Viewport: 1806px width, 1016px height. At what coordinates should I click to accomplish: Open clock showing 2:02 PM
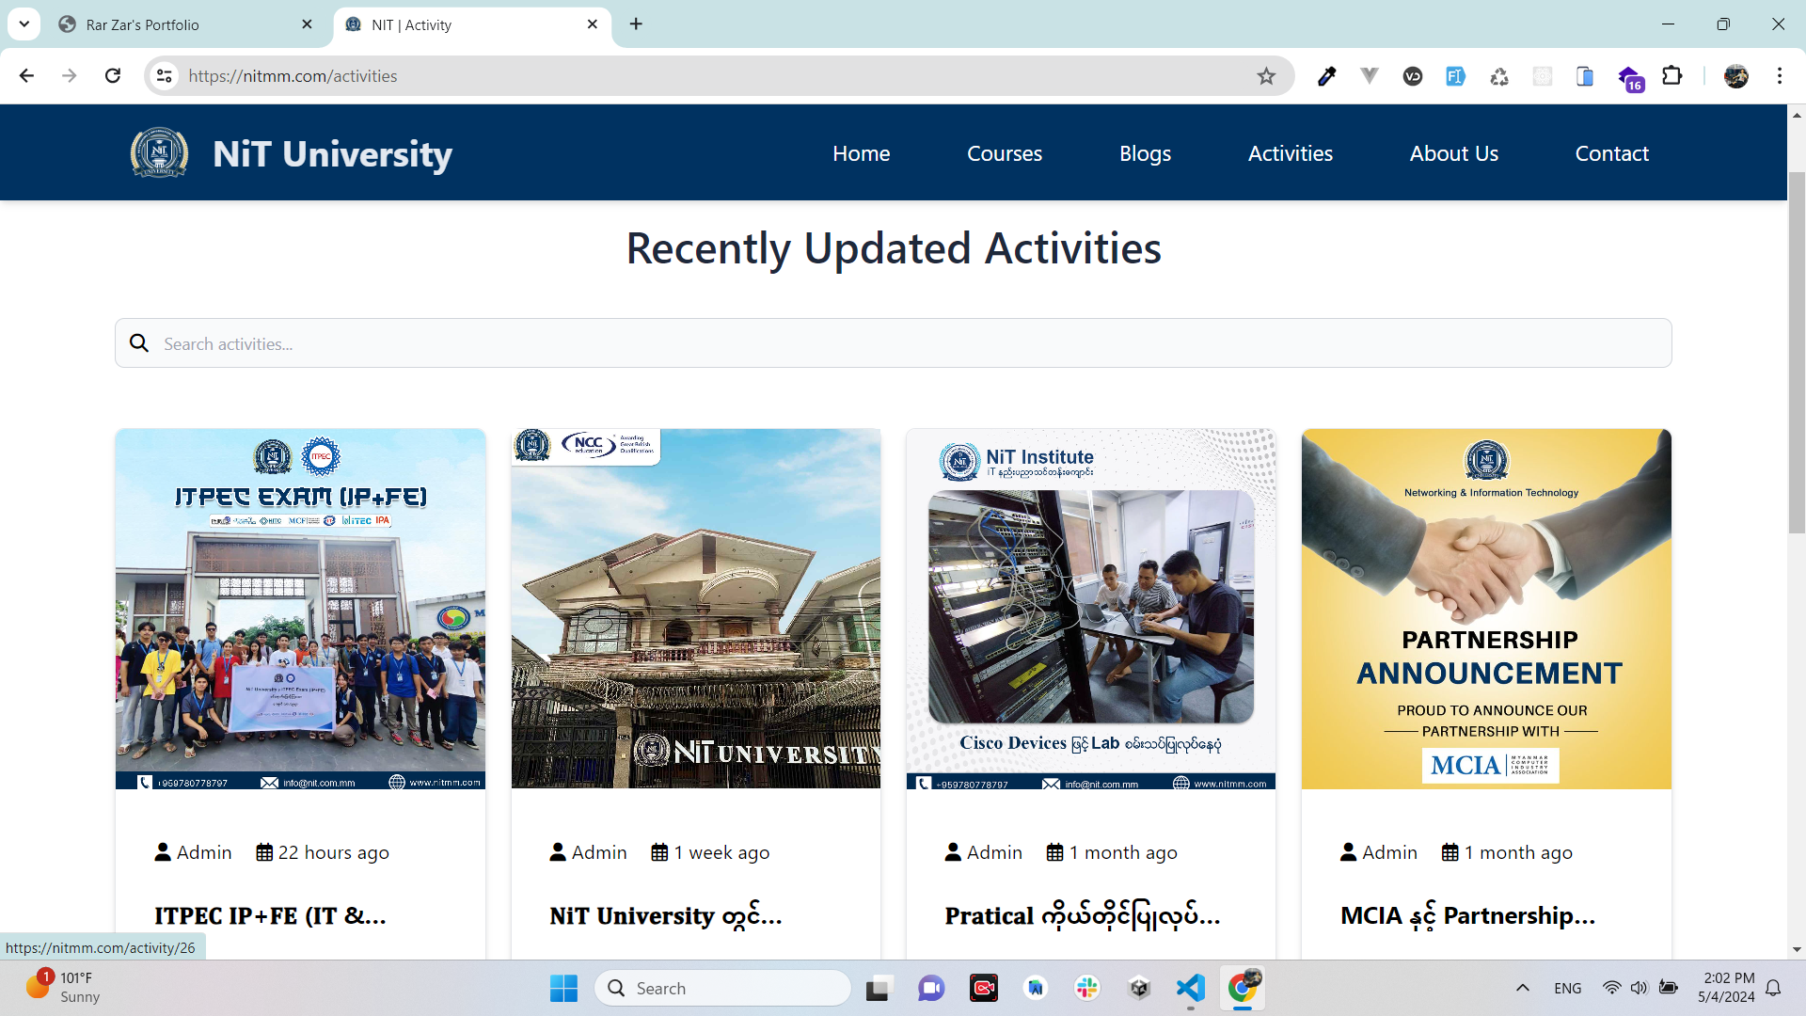[x=1726, y=987]
